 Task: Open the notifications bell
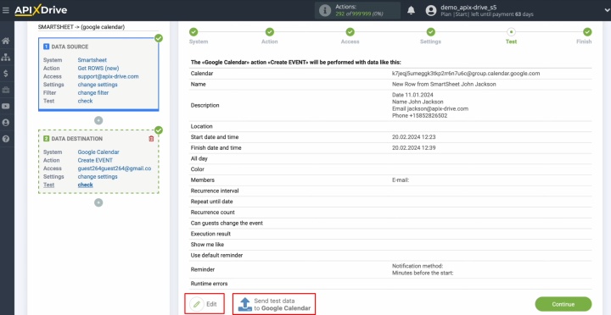click(411, 10)
